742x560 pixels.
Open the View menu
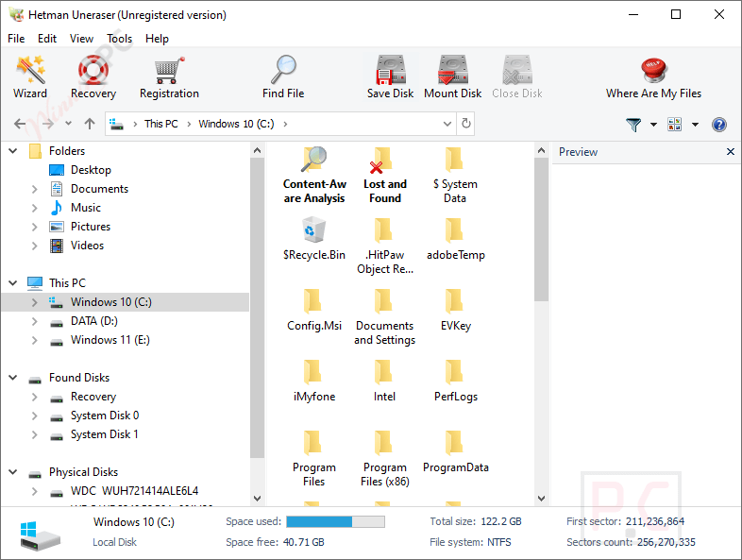81,39
